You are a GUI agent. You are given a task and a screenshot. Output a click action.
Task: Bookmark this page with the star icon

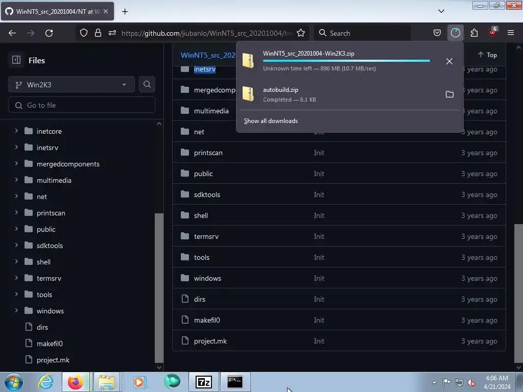pyautogui.click(x=301, y=33)
